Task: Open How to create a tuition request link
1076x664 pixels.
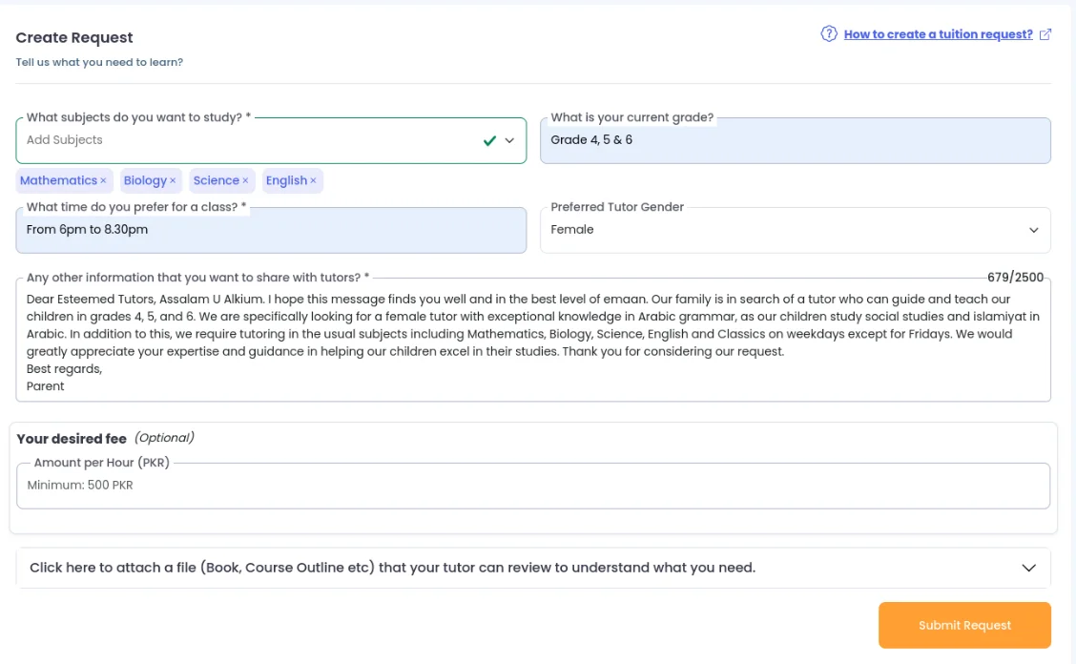Action: click(x=938, y=34)
